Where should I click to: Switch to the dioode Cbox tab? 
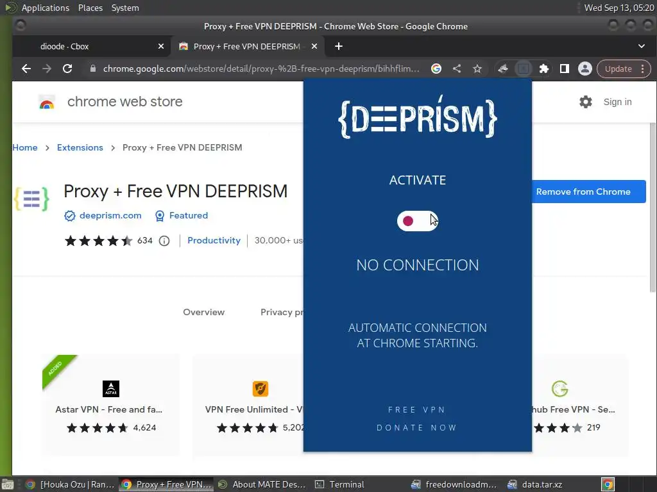[x=91, y=46]
